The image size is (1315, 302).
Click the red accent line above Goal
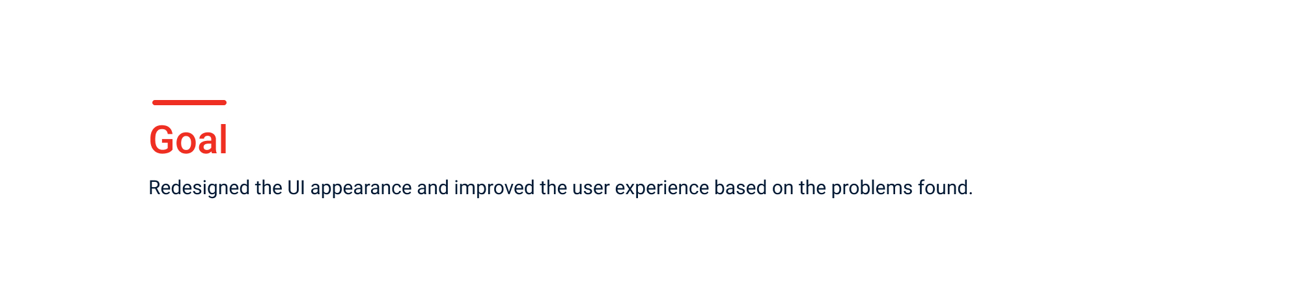coord(189,103)
